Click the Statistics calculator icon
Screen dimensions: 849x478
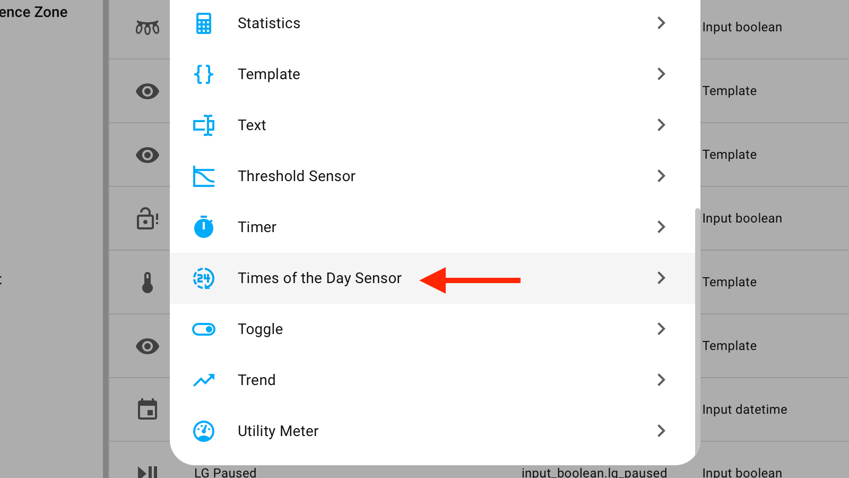[x=204, y=23]
